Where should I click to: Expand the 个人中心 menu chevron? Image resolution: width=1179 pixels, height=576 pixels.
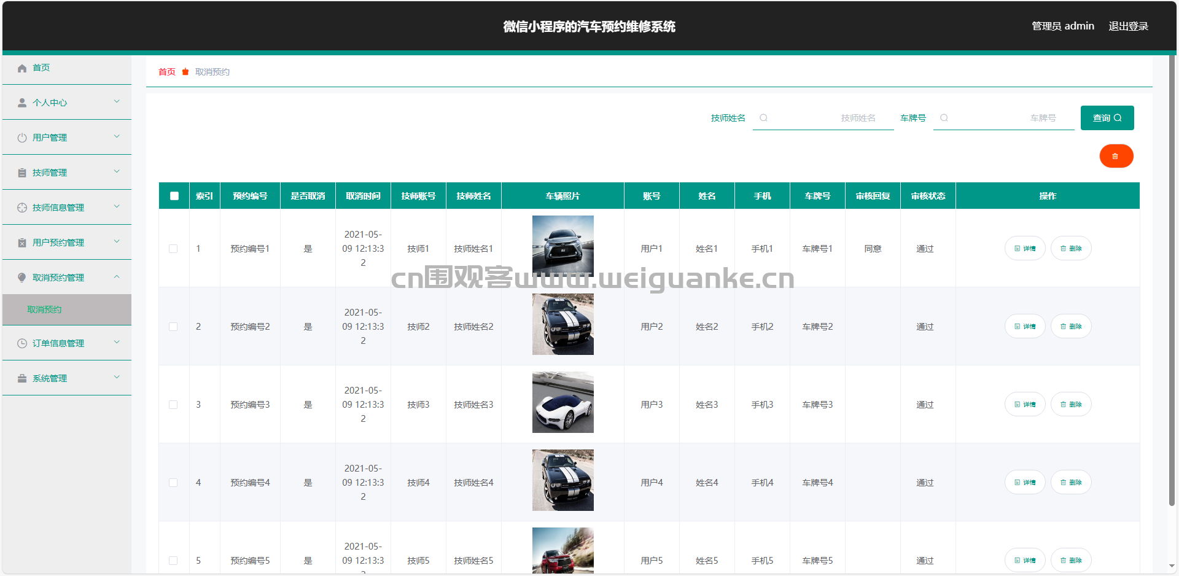pyautogui.click(x=117, y=101)
